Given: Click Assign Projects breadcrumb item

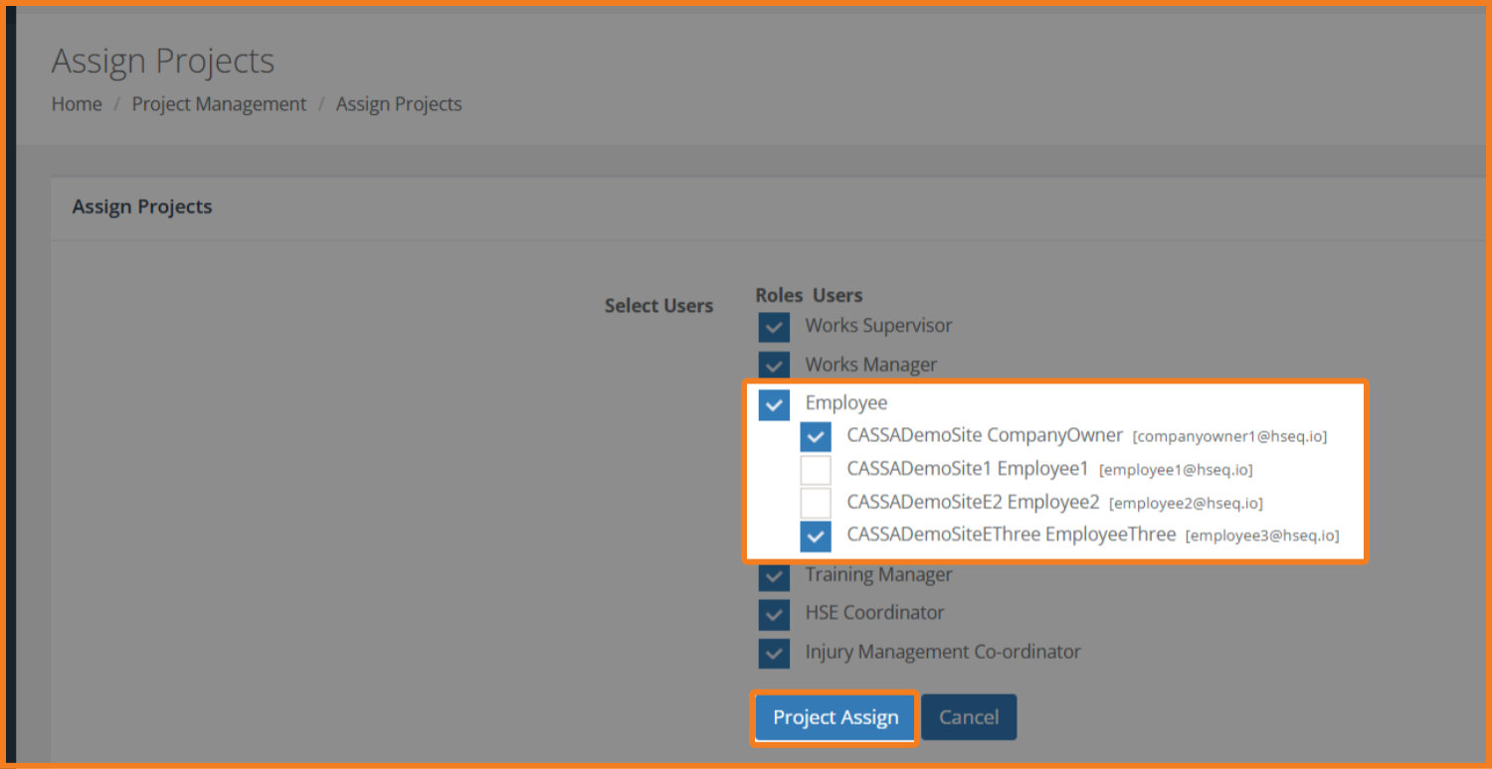Looking at the screenshot, I should pos(399,104).
